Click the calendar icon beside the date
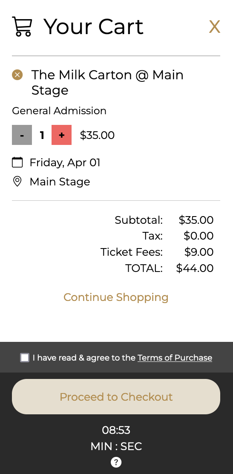This screenshot has width=233, height=474. click(x=17, y=162)
